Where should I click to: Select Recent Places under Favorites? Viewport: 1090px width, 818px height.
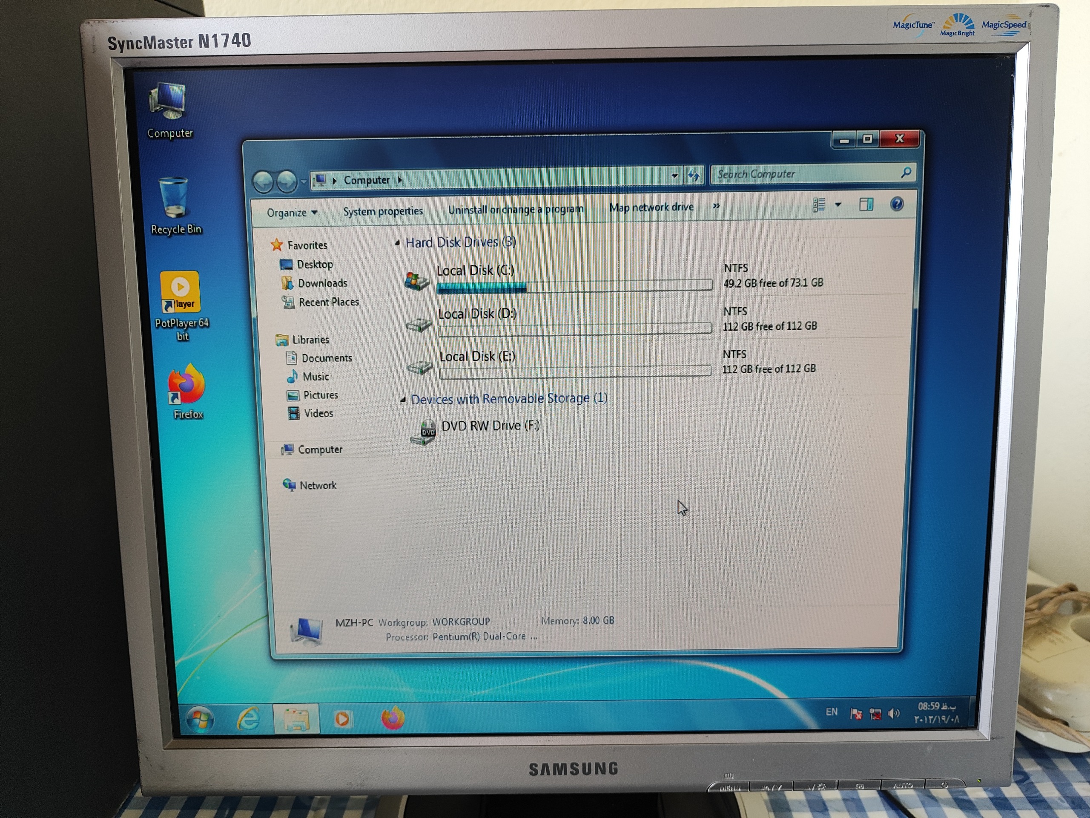(329, 302)
